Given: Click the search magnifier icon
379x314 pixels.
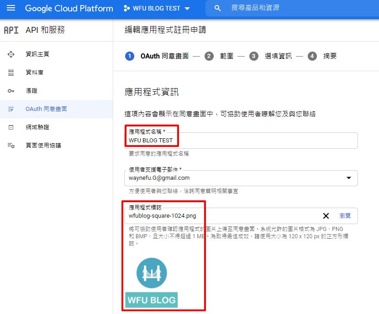Looking at the screenshot, I should [x=217, y=8].
